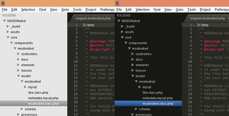Open the Goto menu in the left window
The image size is (229, 116).
tap(65, 10)
